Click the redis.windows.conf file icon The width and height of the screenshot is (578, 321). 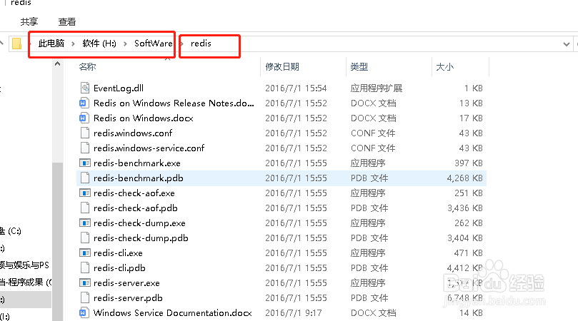coord(85,133)
